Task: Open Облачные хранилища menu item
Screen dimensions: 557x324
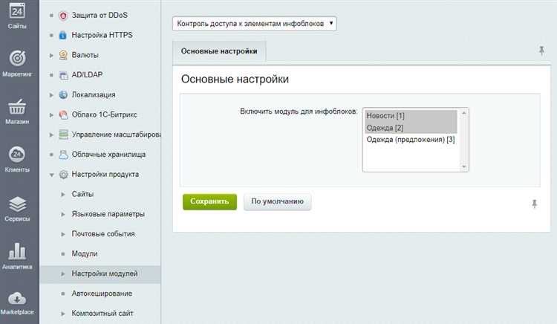Action: [x=108, y=154]
